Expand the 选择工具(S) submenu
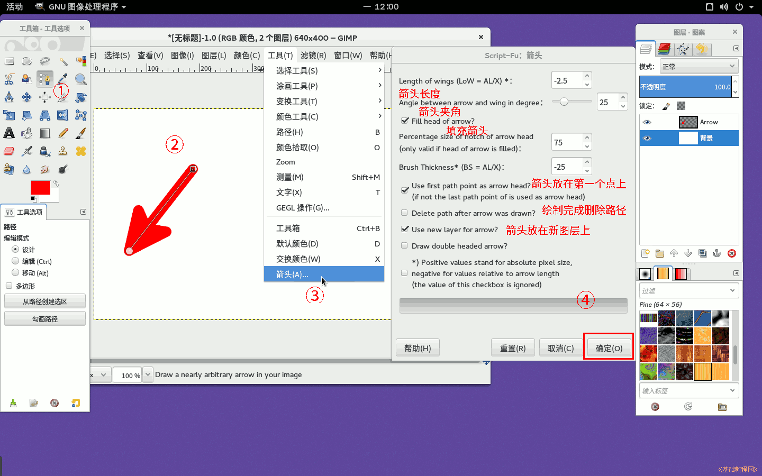The image size is (762, 476). click(324, 70)
